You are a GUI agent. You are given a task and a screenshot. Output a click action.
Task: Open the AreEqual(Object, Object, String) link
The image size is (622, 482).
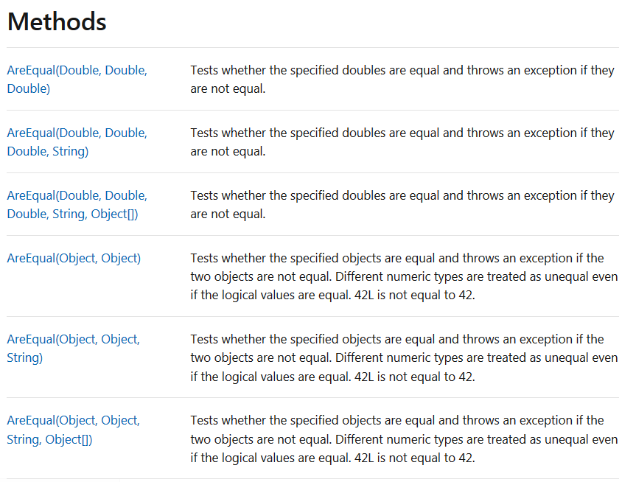tap(74, 349)
